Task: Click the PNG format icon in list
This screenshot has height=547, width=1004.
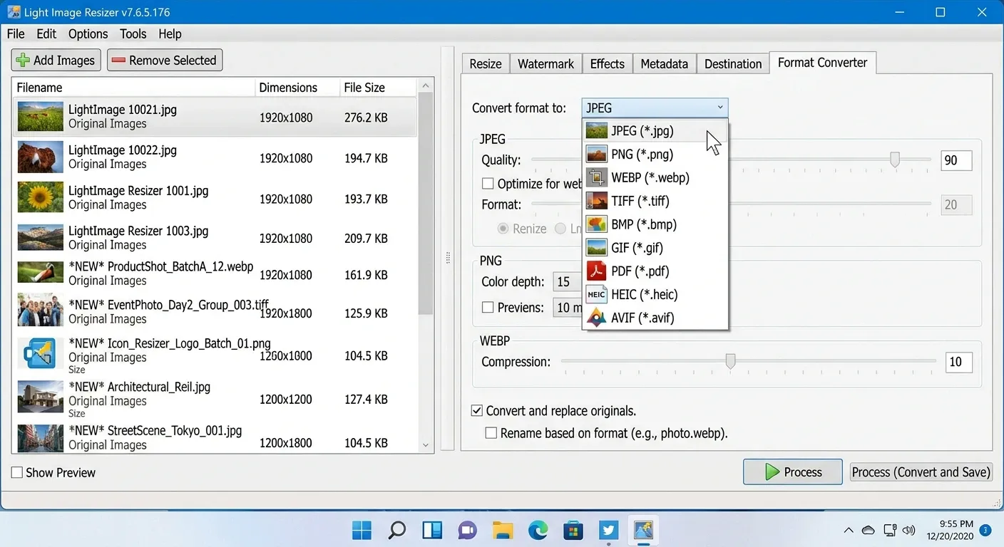Action: point(596,155)
